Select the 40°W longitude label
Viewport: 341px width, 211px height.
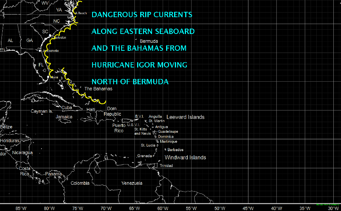277,208
